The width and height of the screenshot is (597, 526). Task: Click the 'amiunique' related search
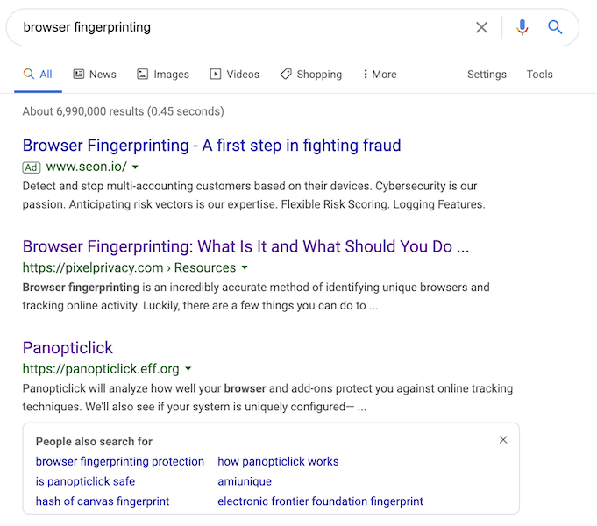pos(245,481)
